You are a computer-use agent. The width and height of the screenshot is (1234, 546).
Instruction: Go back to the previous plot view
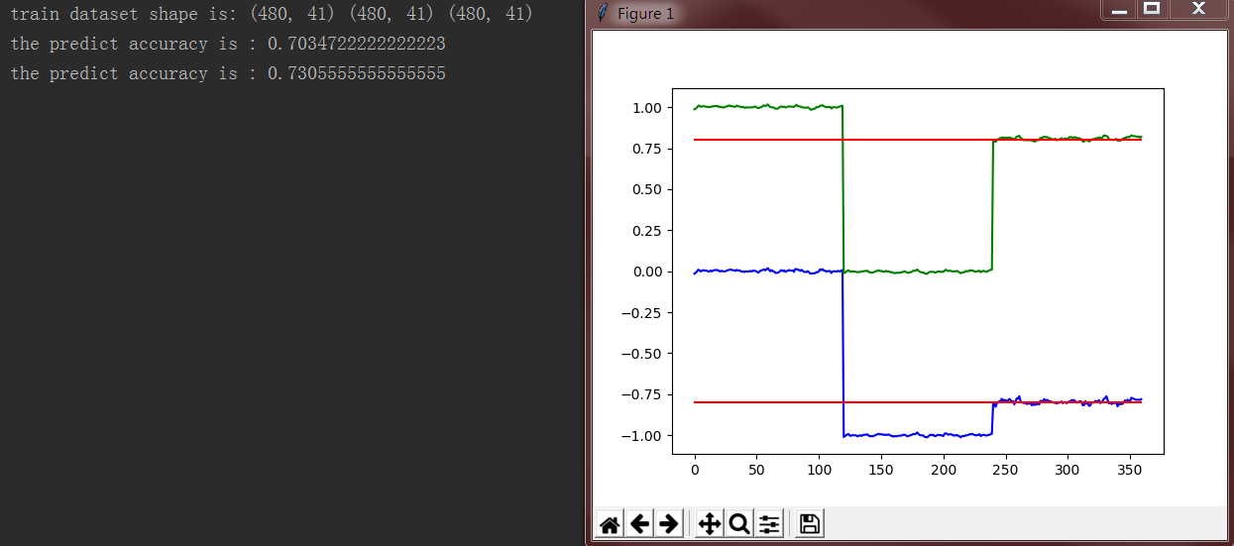pyautogui.click(x=640, y=524)
